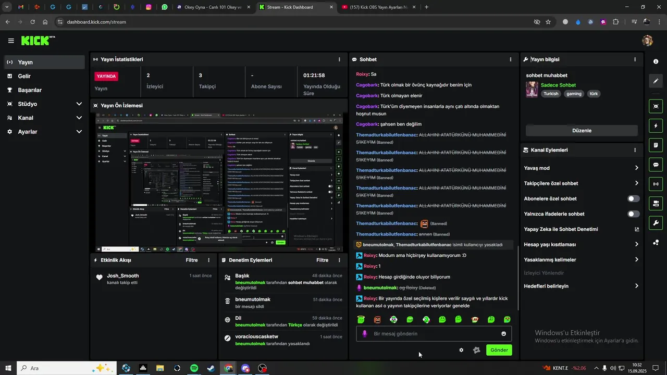Open Steam from the taskbar
667x375 pixels.
(x=211, y=368)
